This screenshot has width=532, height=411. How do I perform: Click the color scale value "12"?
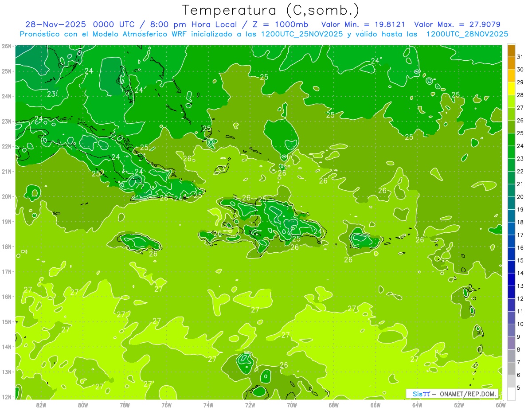coord(520,299)
